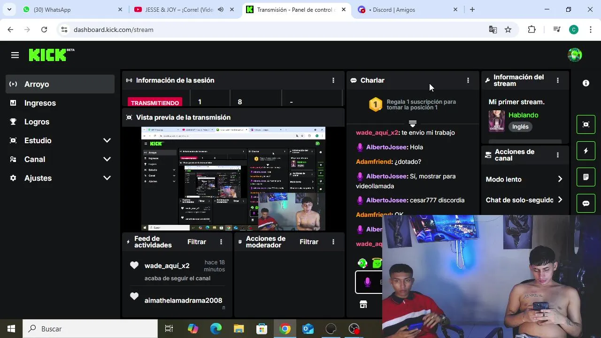Toggle the chat bubble widget button
Image resolution: width=601 pixels, height=338 pixels.
tap(586, 203)
